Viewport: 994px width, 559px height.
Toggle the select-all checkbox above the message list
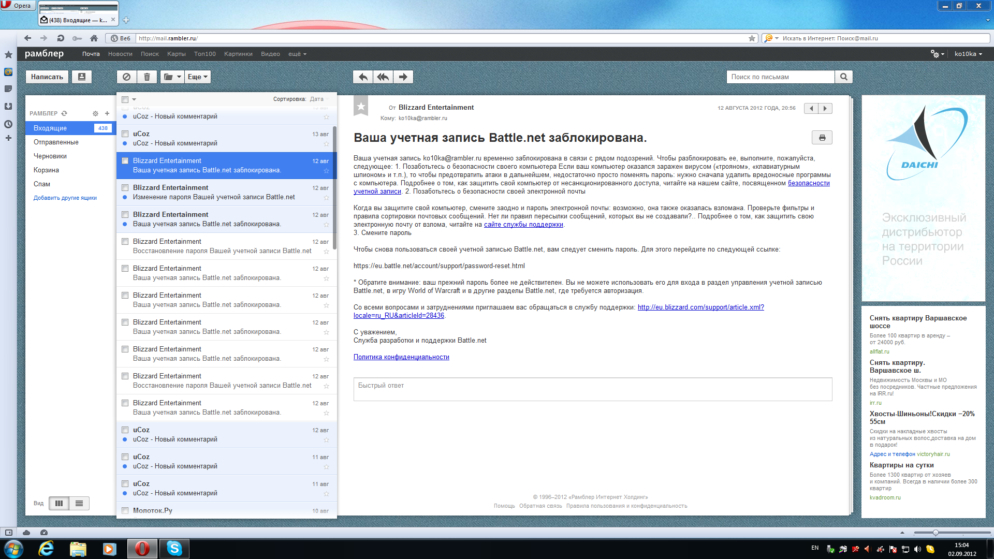125,99
